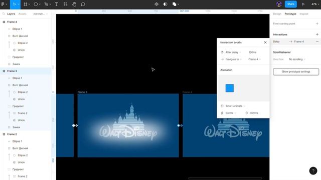321x180 pixels.
Task: Open the Resources tool
Action: [x=66, y=4]
